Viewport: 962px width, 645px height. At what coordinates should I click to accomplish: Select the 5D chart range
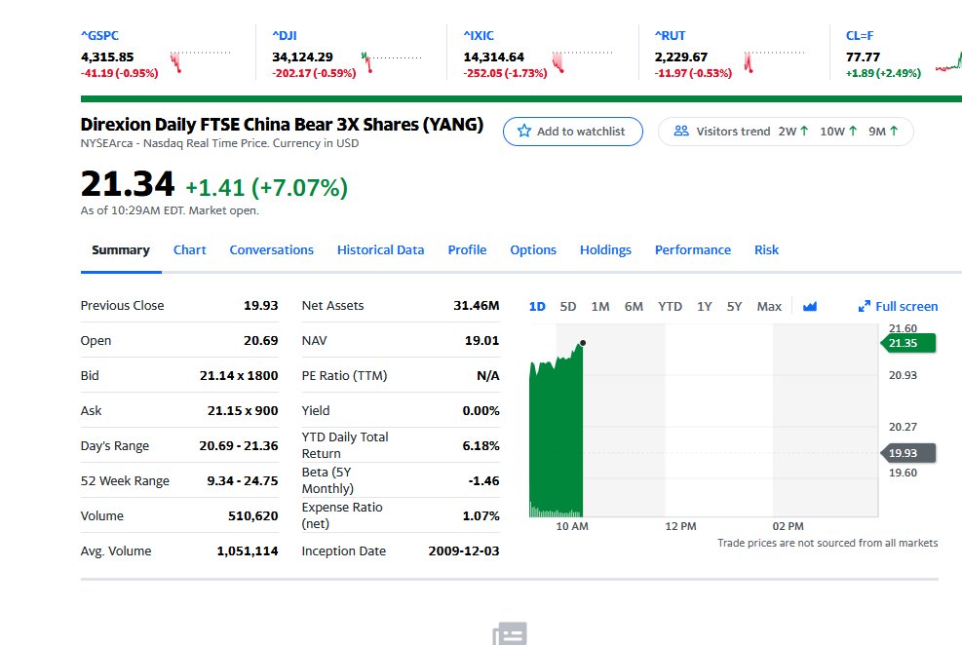click(568, 307)
